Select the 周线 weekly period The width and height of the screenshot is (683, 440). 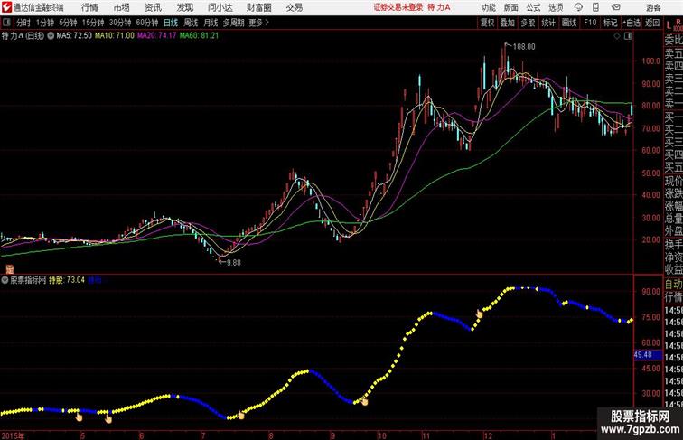pos(191,23)
